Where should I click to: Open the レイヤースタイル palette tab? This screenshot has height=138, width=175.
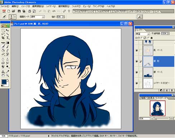click(135, 11)
